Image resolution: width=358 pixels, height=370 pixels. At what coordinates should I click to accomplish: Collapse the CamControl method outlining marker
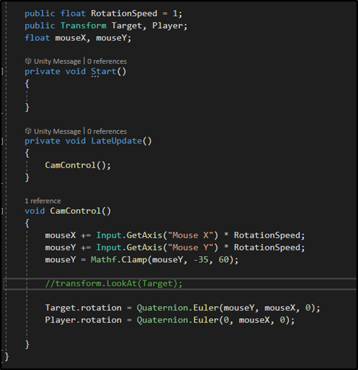coord(3,211)
